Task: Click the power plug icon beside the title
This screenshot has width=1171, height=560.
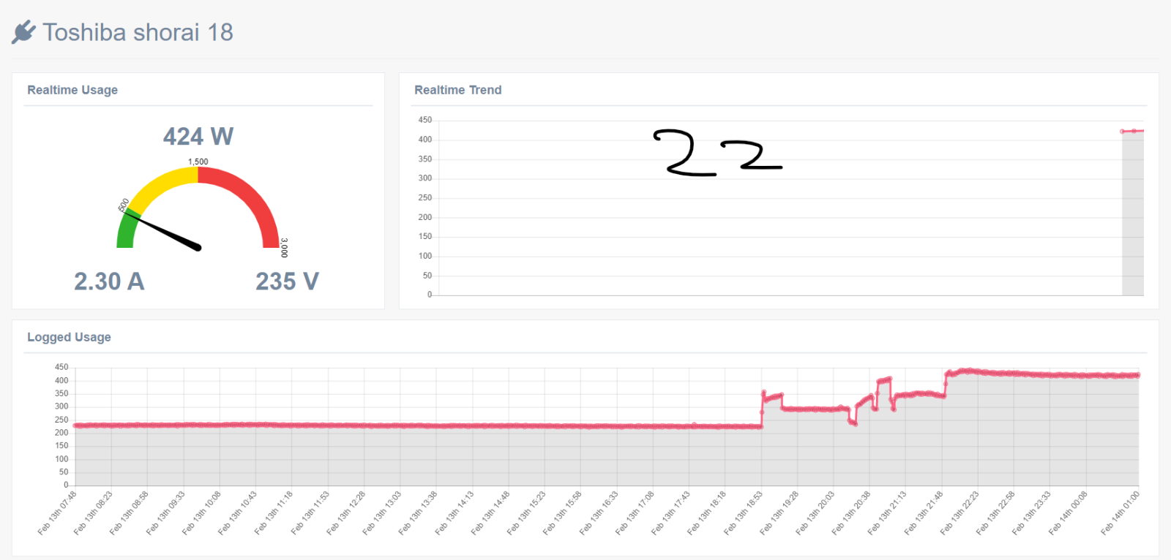Action: pos(23,32)
